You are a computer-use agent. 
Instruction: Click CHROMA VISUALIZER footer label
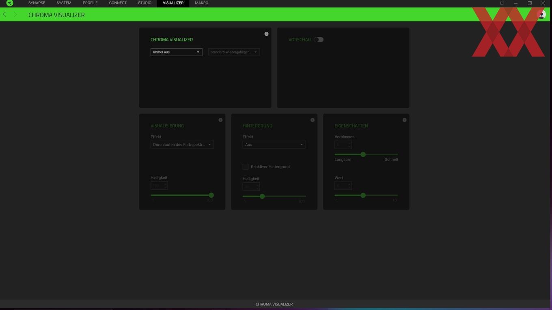(274, 304)
